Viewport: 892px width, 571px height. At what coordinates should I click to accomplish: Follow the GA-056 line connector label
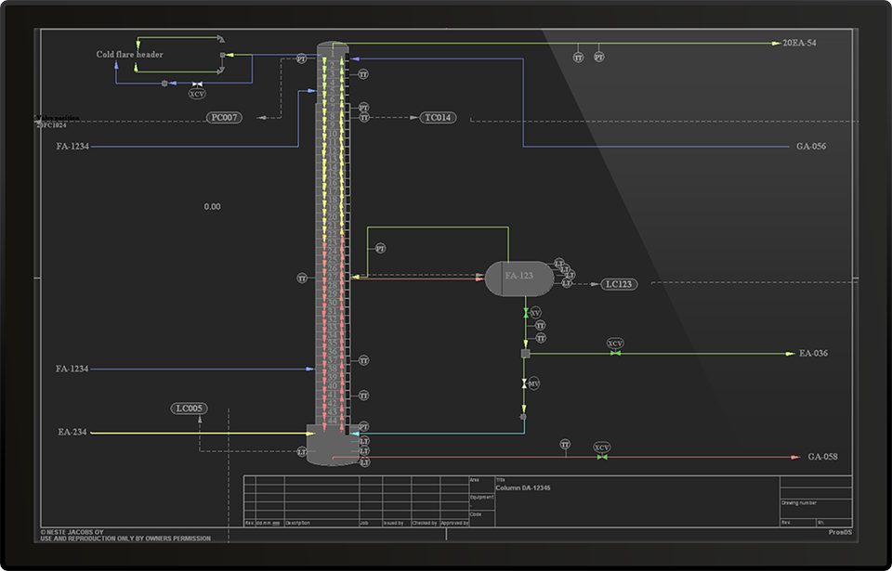click(810, 147)
